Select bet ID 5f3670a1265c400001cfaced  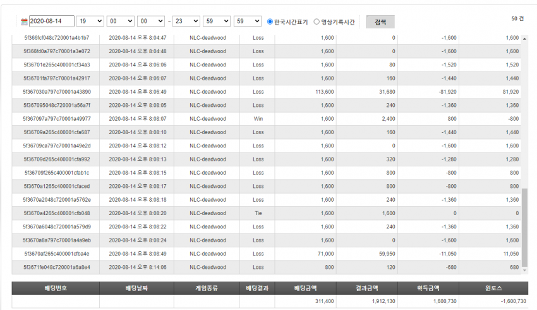pos(57,186)
